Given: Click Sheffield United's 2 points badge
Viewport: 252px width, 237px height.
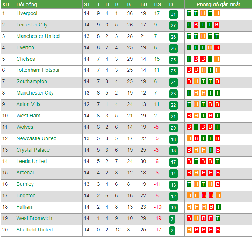Looking at the screenshot, I should click(172, 231).
